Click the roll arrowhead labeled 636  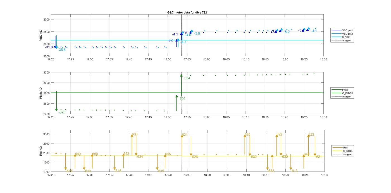click(x=132, y=135)
